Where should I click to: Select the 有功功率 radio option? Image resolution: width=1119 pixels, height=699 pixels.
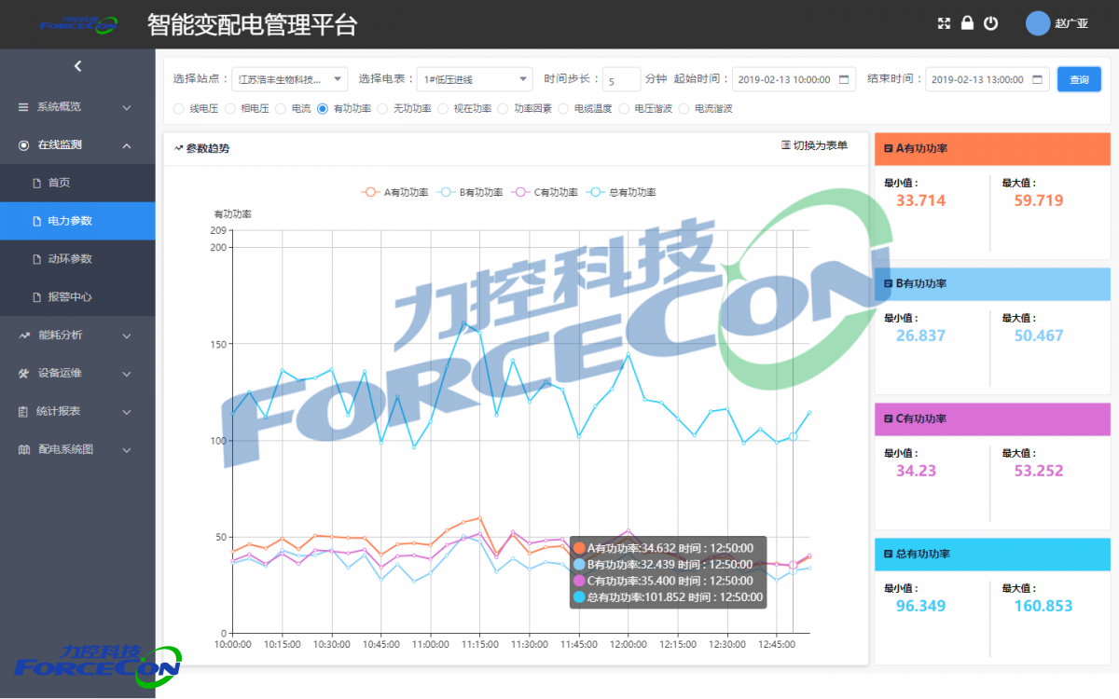coord(323,109)
